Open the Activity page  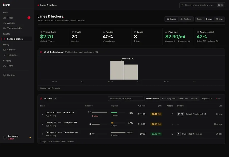point(17,23)
